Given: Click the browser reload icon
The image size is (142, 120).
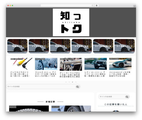Looking at the screenshot, I should point(92,5).
